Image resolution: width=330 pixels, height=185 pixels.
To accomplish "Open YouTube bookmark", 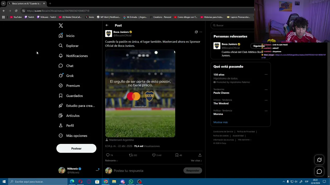I will point(16,17).
